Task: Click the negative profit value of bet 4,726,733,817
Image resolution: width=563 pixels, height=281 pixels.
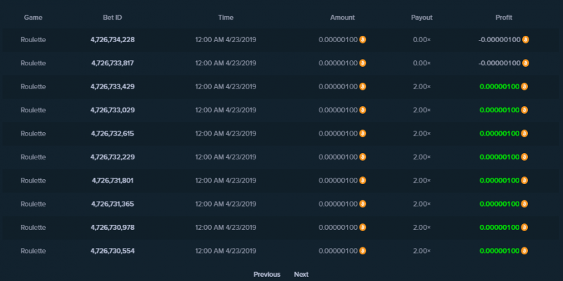Action: pos(500,63)
